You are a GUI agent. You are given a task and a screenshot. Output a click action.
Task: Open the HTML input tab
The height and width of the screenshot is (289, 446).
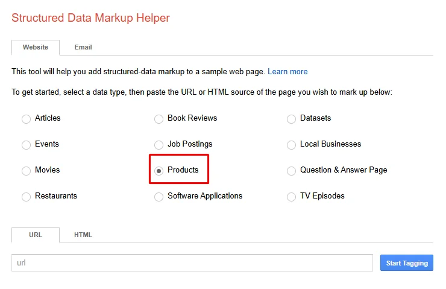point(83,235)
